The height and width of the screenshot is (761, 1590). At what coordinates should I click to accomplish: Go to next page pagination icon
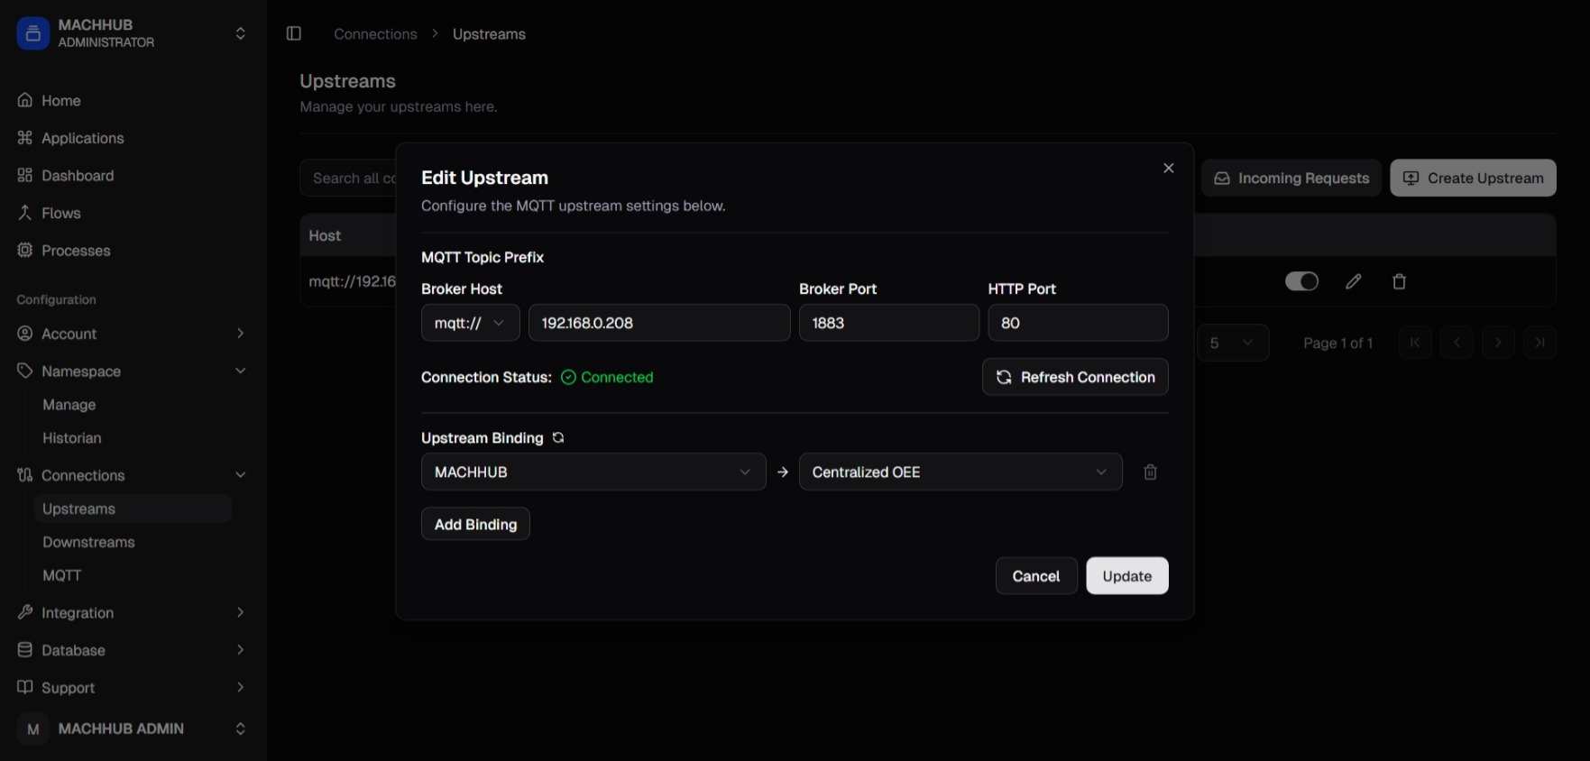pyautogui.click(x=1498, y=343)
